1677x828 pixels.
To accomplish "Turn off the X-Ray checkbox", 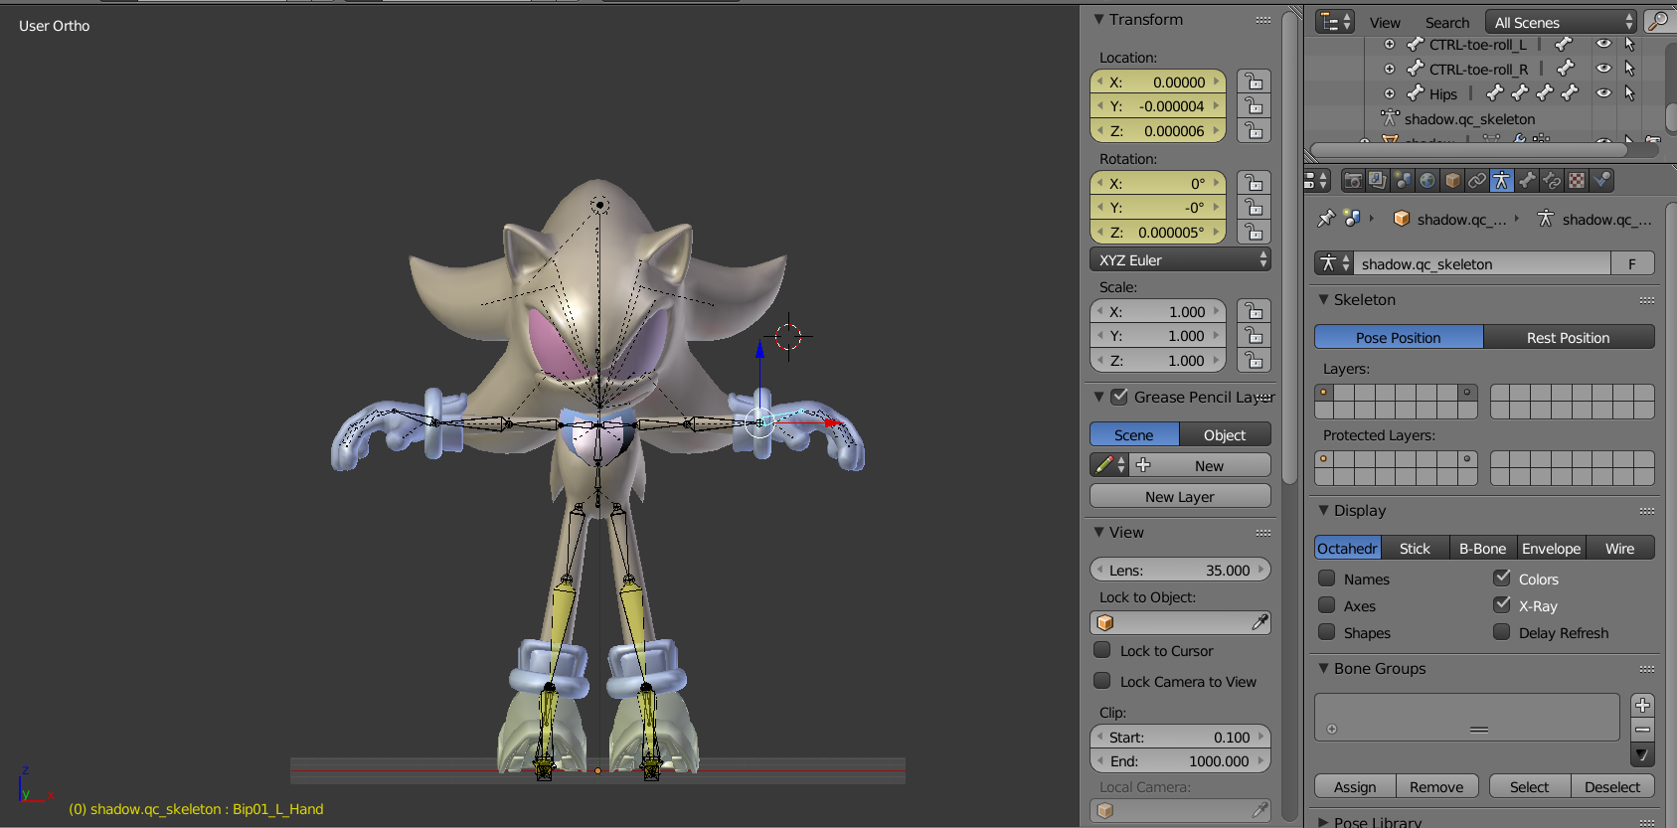I will [1502, 604].
